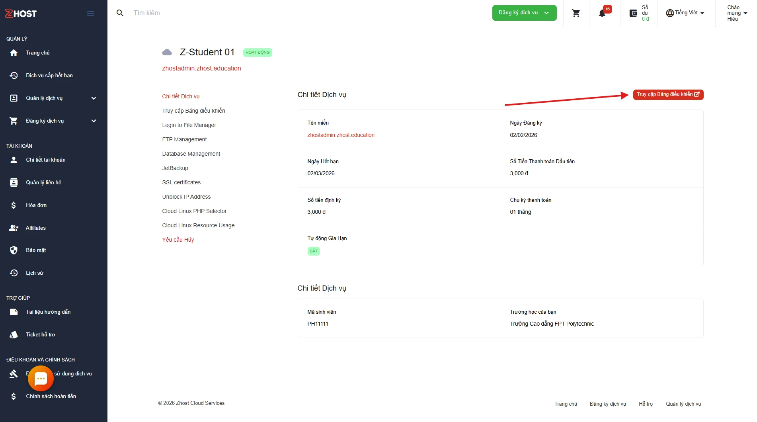The width and height of the screenshot is (757, 422).
Task: Click footer Trang chủ link
Action: [x=566, y=404]
